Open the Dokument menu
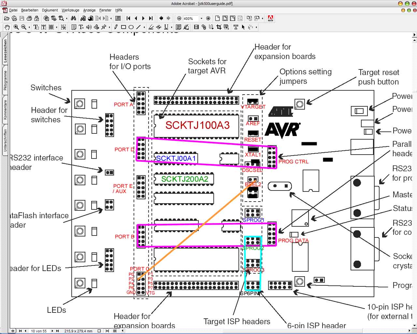The height and width of the screenshot is (334, 417). (x=50, y=10)
